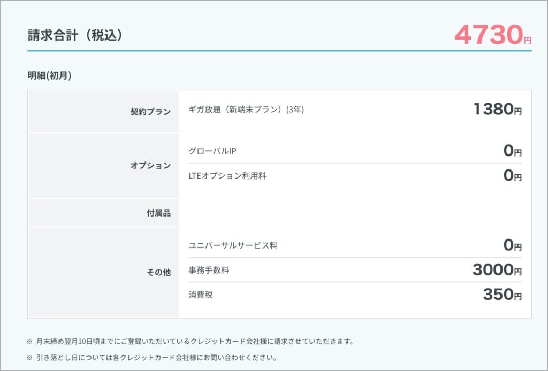The height and width of the screenshot is (371, 548).
Task: Click the その他 row label
Action: [158, 272]
